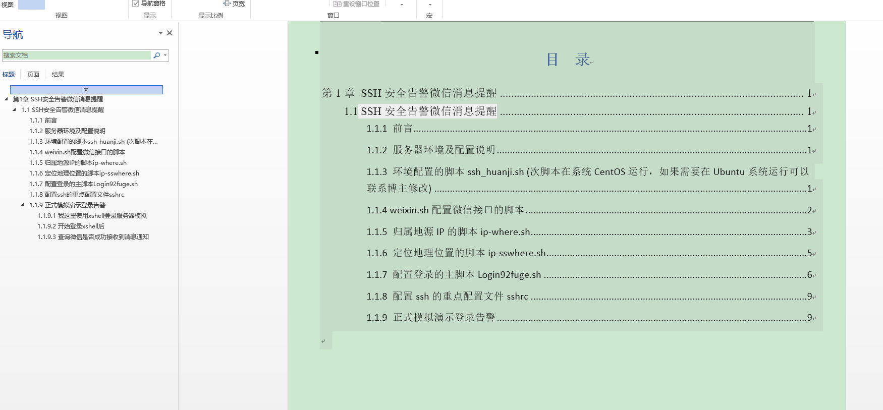This screenshot has height=410, width=883.
Task: Go to heading 1.1.4 weixin.sh配置微信接口的脚本 in navigation
Action: [77, 152]
